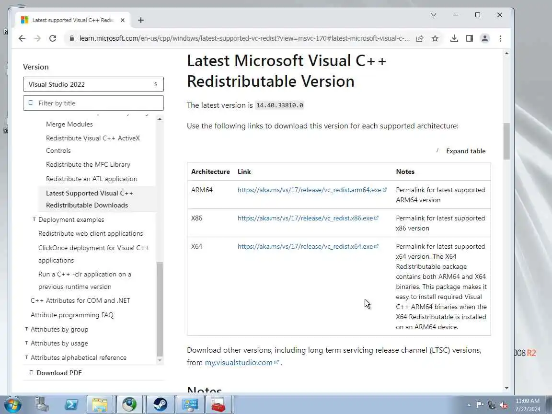Open the Windows Start menu
Viewport: 552px width, 414px height.
pos(12,404)
